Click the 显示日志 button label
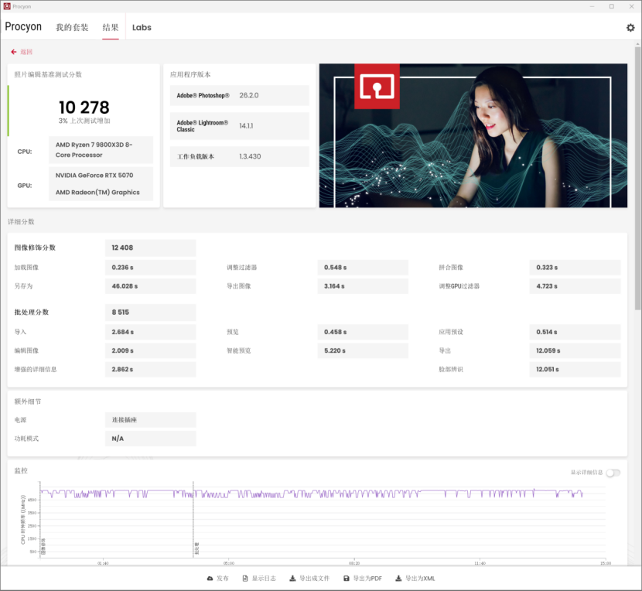This screenshot has height=591, width=642. click(x=264, y=579)
